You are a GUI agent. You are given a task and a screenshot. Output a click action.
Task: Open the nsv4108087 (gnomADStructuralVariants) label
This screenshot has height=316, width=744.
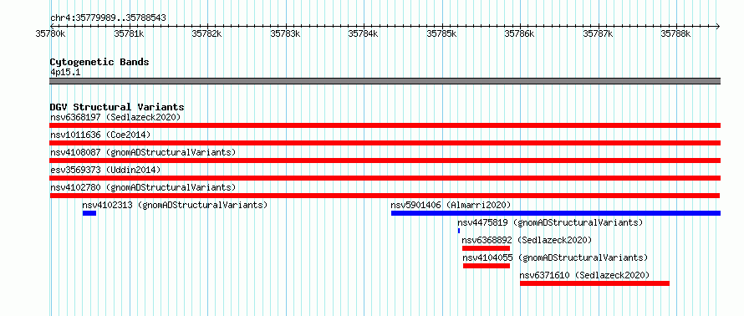point(143,152)
